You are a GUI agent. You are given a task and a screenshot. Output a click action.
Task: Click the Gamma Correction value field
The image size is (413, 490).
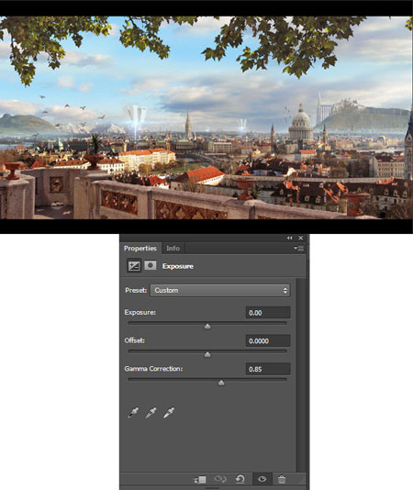pyautogui.click(x=268, y=369)
